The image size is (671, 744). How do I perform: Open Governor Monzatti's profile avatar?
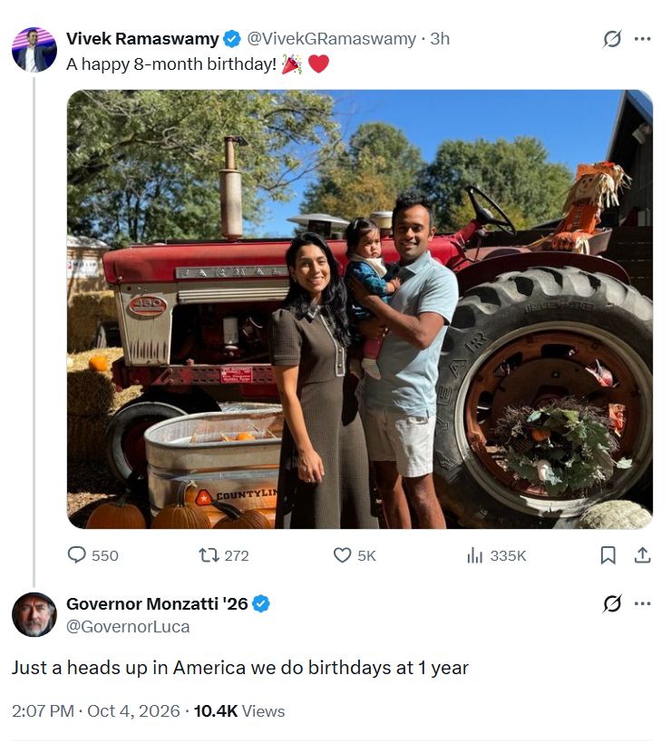[34, 614]
